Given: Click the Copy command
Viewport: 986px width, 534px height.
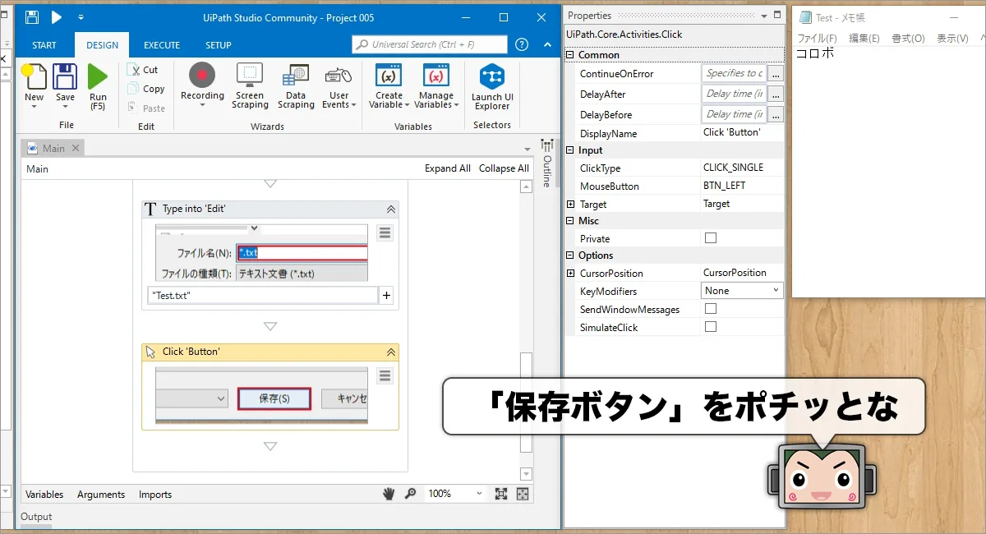Looking at the screenshot, I should click(x=146, y=89).
